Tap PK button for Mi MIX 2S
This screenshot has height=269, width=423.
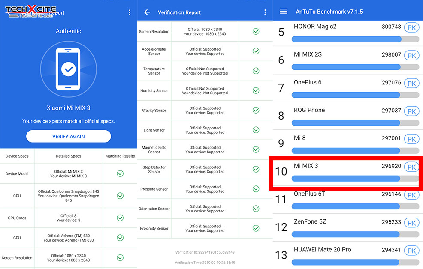411,55
